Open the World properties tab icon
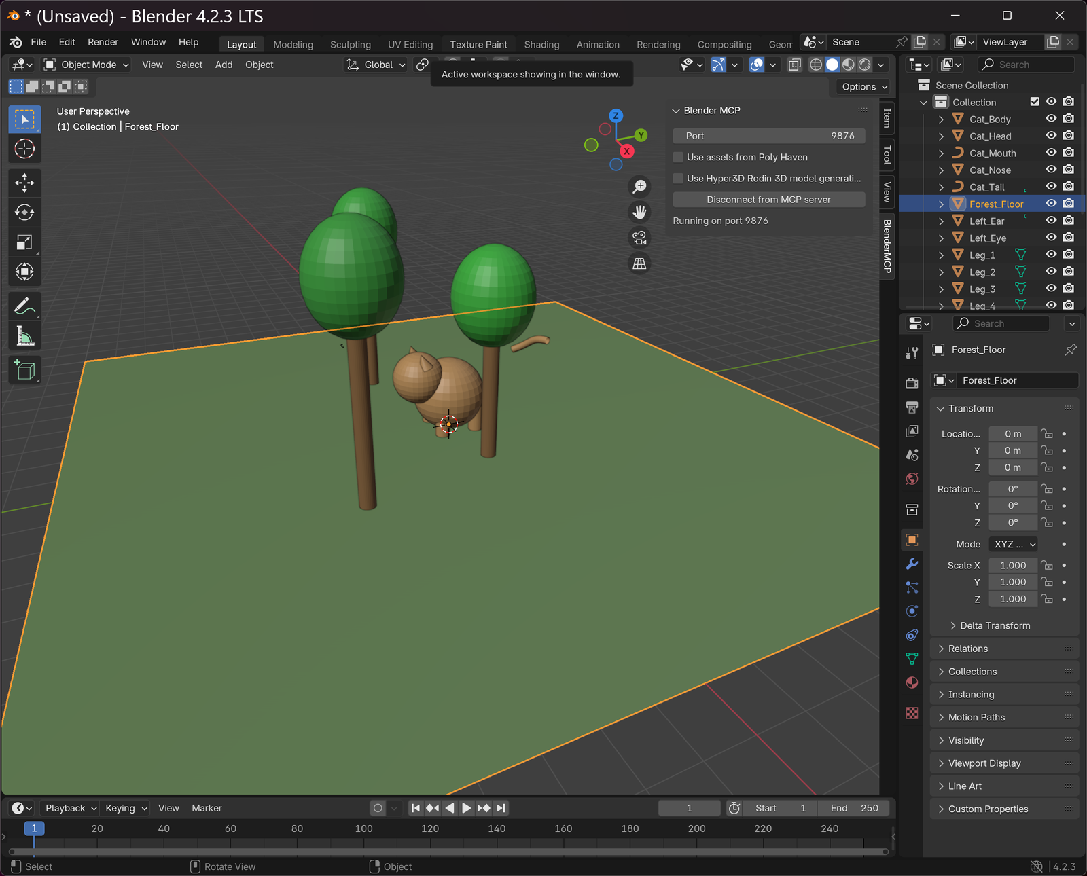 tap(912, 479)
